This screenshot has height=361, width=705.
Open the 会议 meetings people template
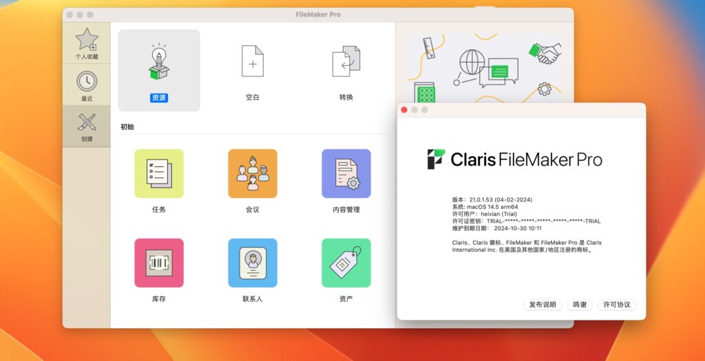(253, 173)
